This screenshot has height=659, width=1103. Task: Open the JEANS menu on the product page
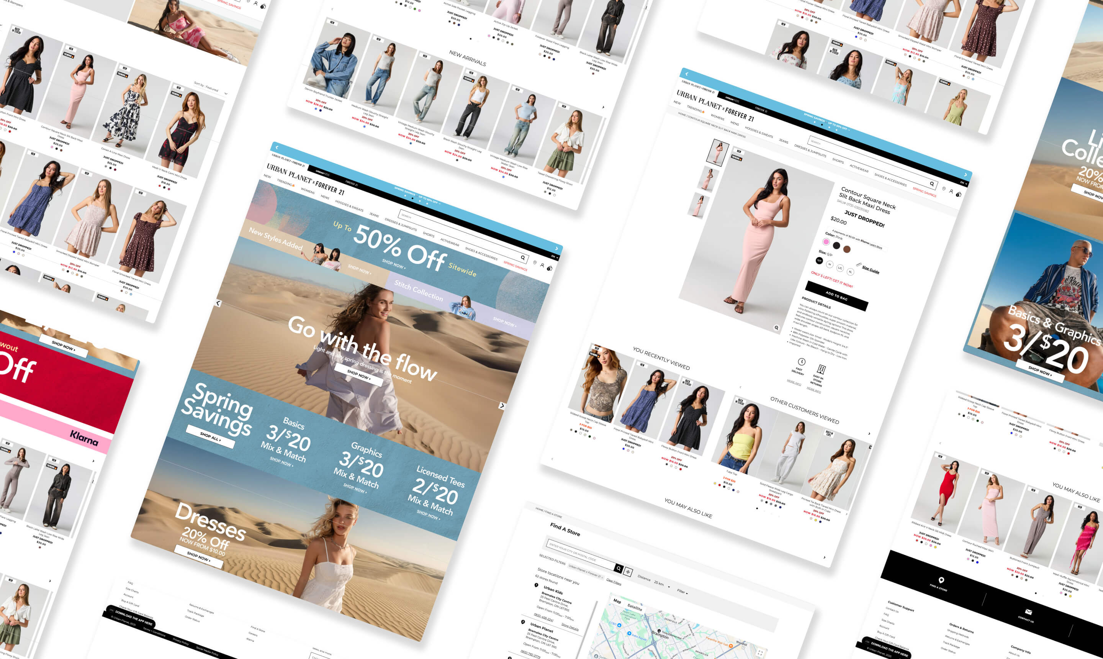click(784, 141)
